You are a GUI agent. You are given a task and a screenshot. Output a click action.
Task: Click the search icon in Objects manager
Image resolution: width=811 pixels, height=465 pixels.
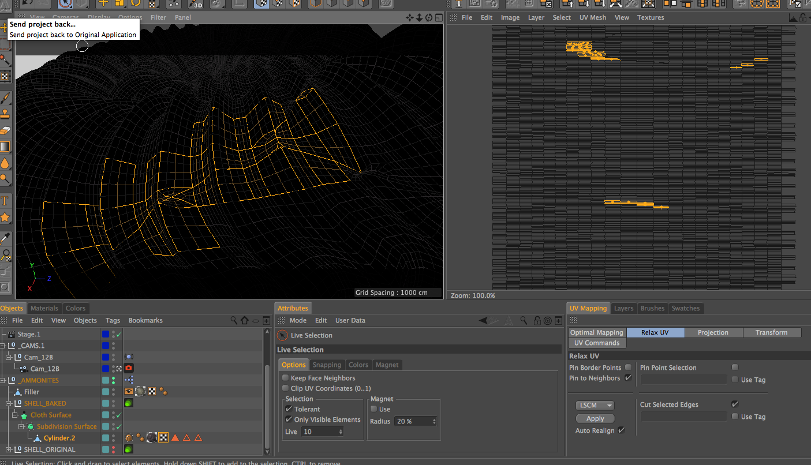tap(234, 320)
